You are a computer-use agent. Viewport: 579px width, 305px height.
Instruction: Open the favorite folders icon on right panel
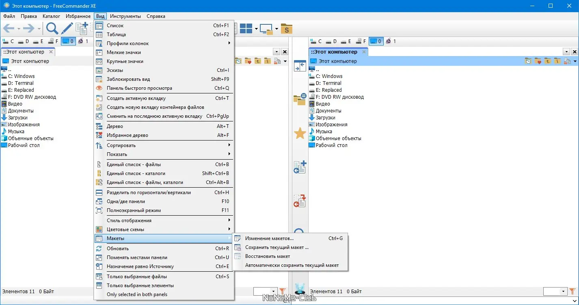(538, 61)
